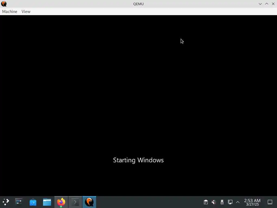Close the QEMU window

tap(273, 4)
